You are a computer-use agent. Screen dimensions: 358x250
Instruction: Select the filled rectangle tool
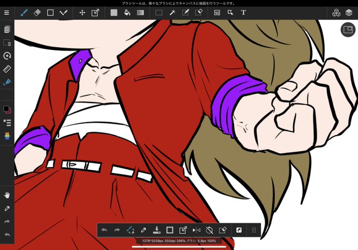114,13
